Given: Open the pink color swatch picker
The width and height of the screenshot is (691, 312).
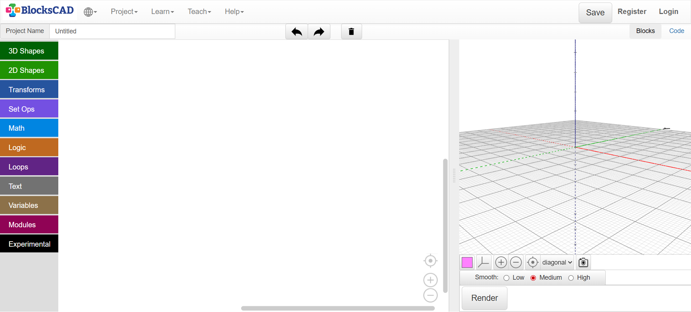Looking at the screenshot, I should tap(467, 262).
